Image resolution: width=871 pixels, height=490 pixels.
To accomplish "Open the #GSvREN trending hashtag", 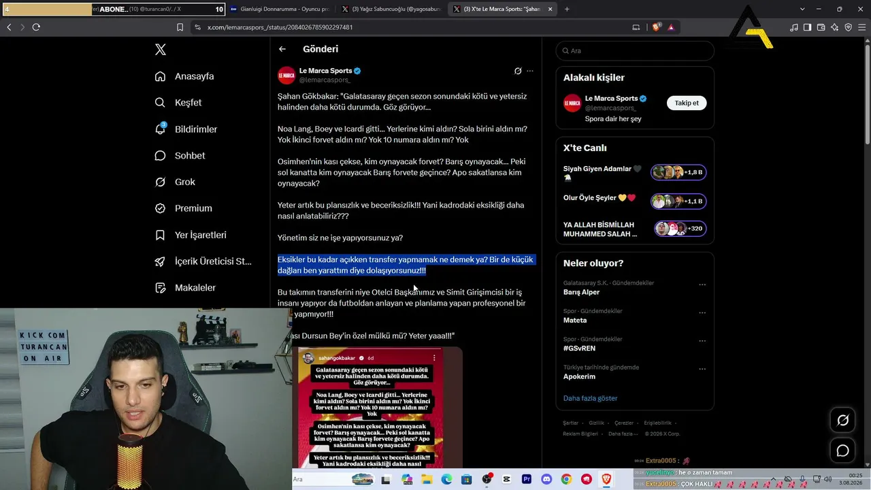I will (x=579, y=348).
